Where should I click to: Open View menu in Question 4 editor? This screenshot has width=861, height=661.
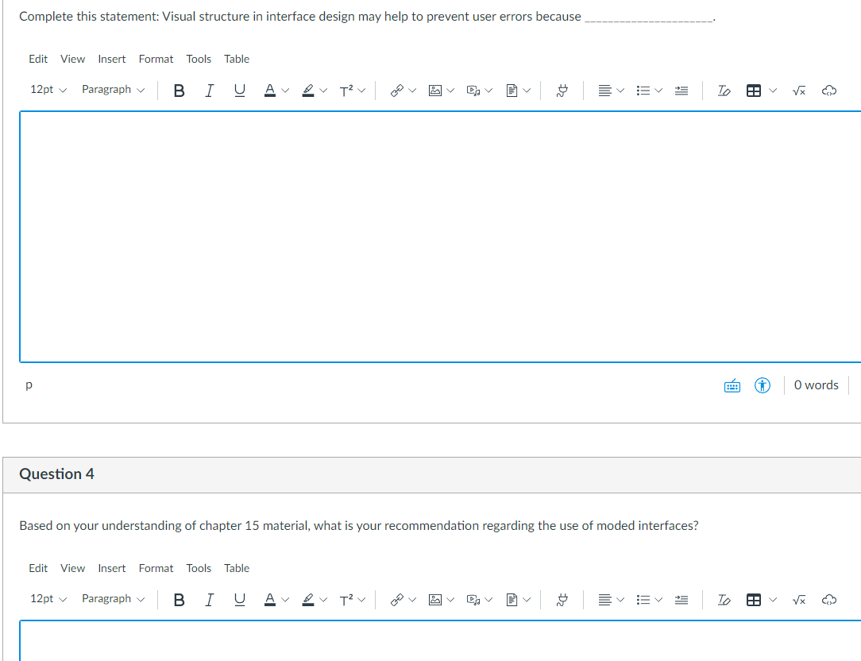[72, 568]
